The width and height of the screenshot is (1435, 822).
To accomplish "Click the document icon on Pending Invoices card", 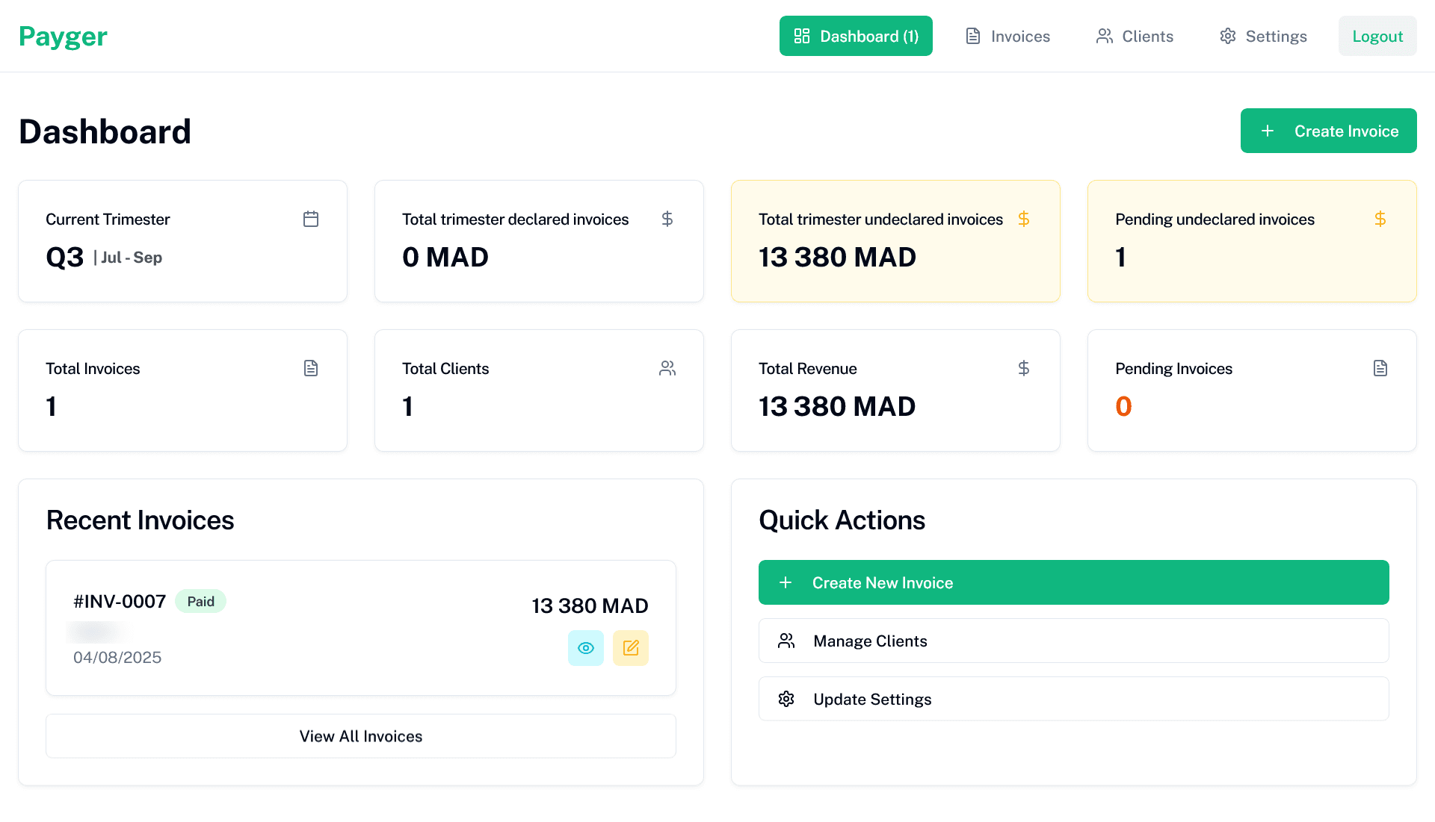I will point(1380,368).
